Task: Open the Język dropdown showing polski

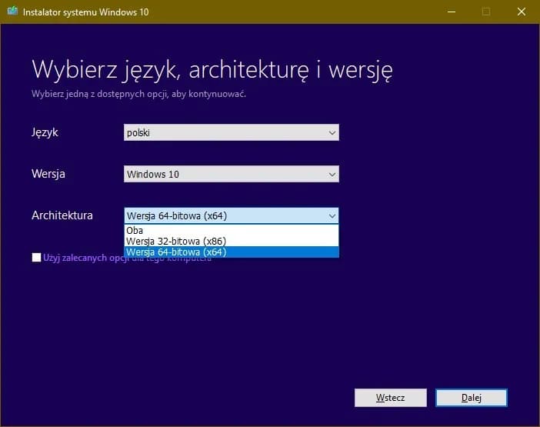Action: pos(231,132)
